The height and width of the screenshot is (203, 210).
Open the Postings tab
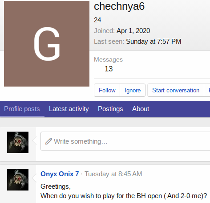click(110, 109)
